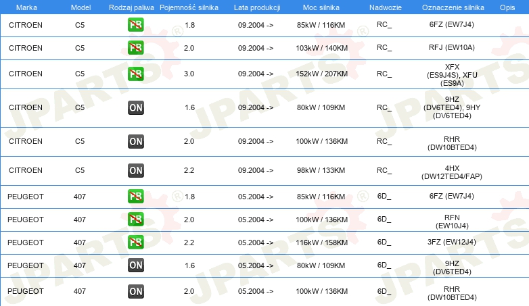Click the Lata produkcji column header

coord(257,7)
